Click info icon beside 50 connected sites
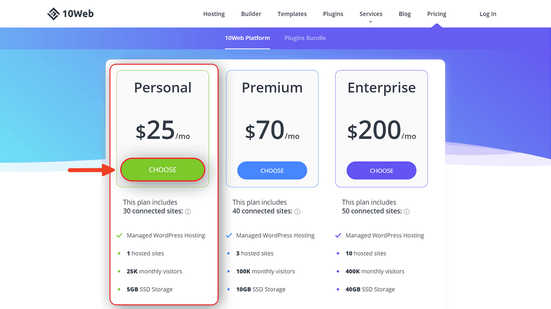This screenshot has width=551, height=309. (x=407, y=212)
